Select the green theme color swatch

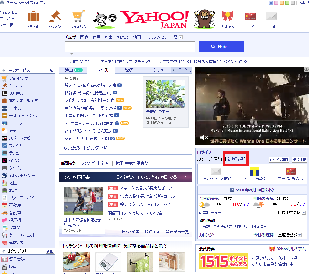point(287,3)
